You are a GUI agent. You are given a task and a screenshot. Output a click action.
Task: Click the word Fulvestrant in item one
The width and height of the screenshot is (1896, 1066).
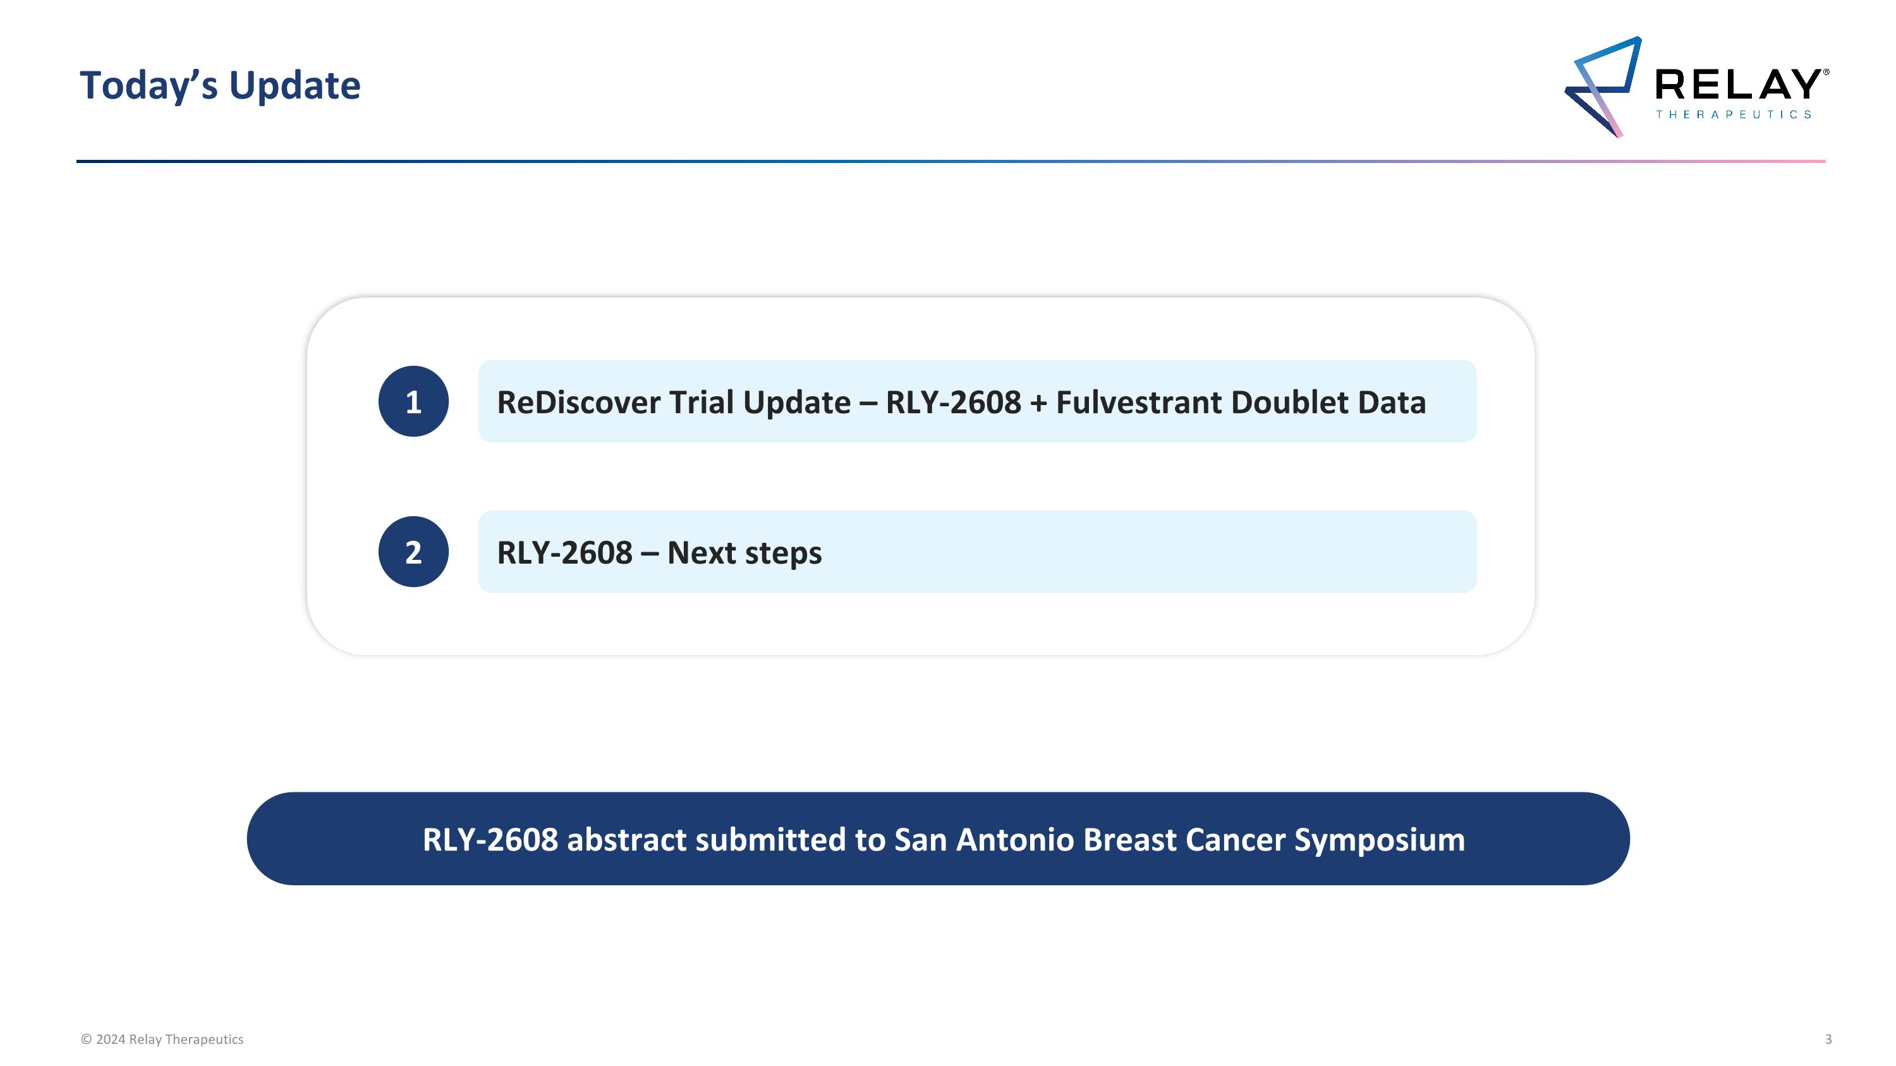tap(1138, 403)
